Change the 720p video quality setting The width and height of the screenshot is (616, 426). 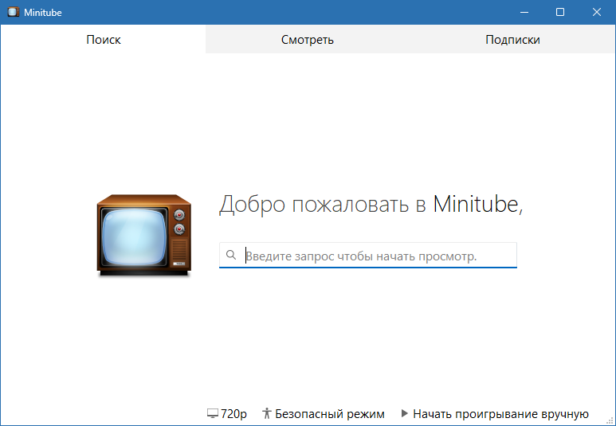[x=227, y=413]
